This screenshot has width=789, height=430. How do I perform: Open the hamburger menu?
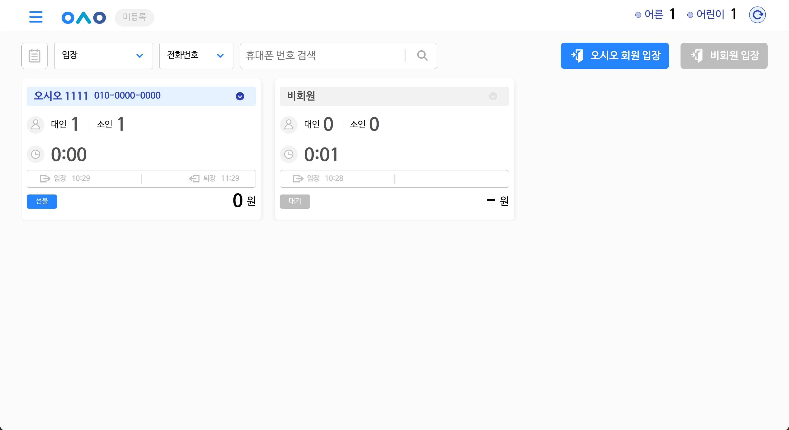36,17
